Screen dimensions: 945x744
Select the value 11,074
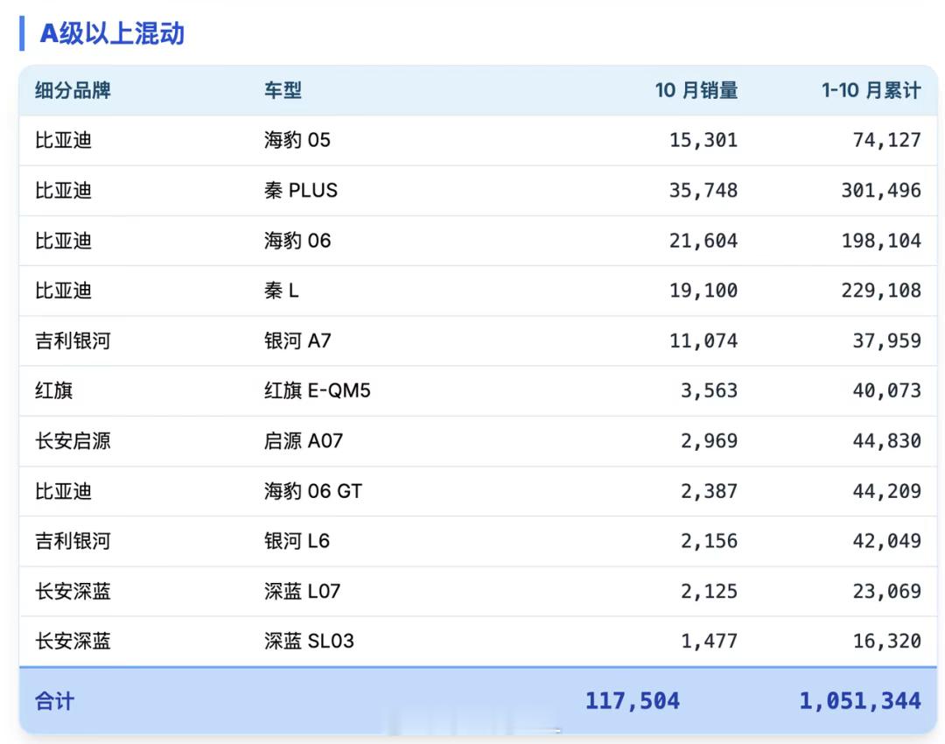tap(703, 340)
